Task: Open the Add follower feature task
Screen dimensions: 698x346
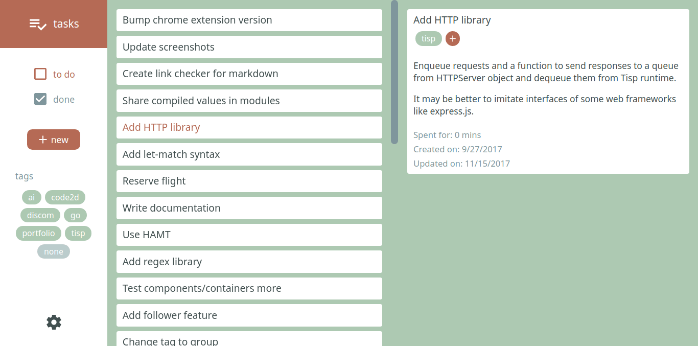Action: (249, 315)
